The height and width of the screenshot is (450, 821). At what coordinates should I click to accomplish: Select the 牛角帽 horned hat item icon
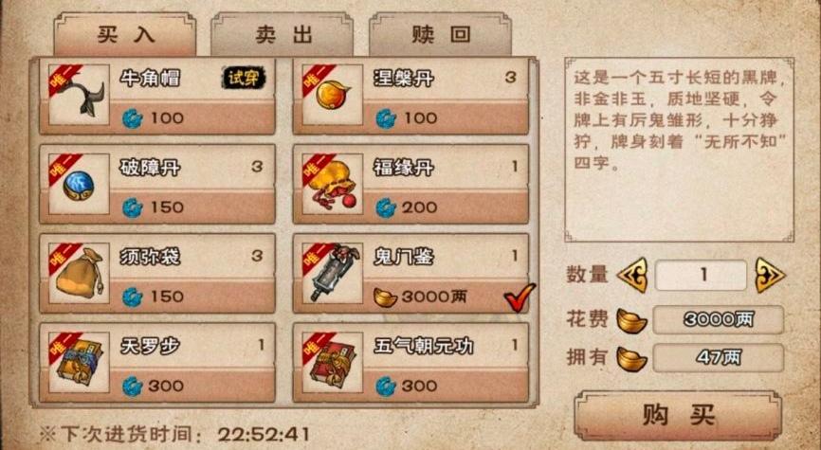[79, 95]
